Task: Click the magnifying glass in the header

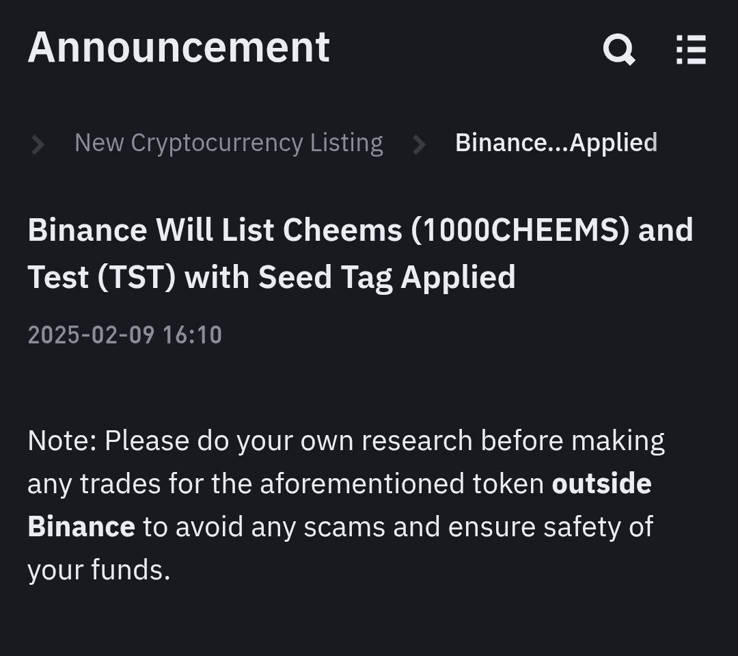Action: 618,49
